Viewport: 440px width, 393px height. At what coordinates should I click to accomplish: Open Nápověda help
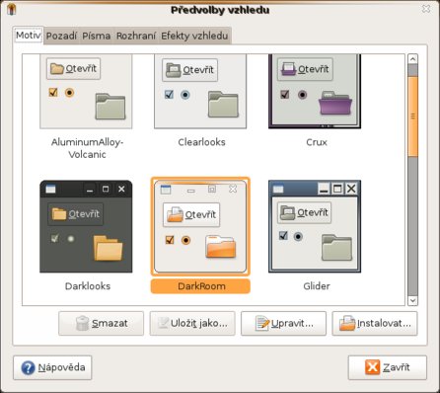click(52, 367)
